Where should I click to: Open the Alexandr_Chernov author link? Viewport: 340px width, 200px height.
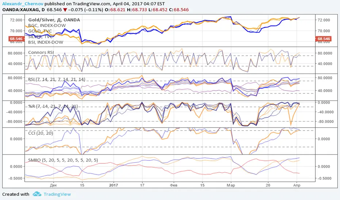[x=23, y=4]
